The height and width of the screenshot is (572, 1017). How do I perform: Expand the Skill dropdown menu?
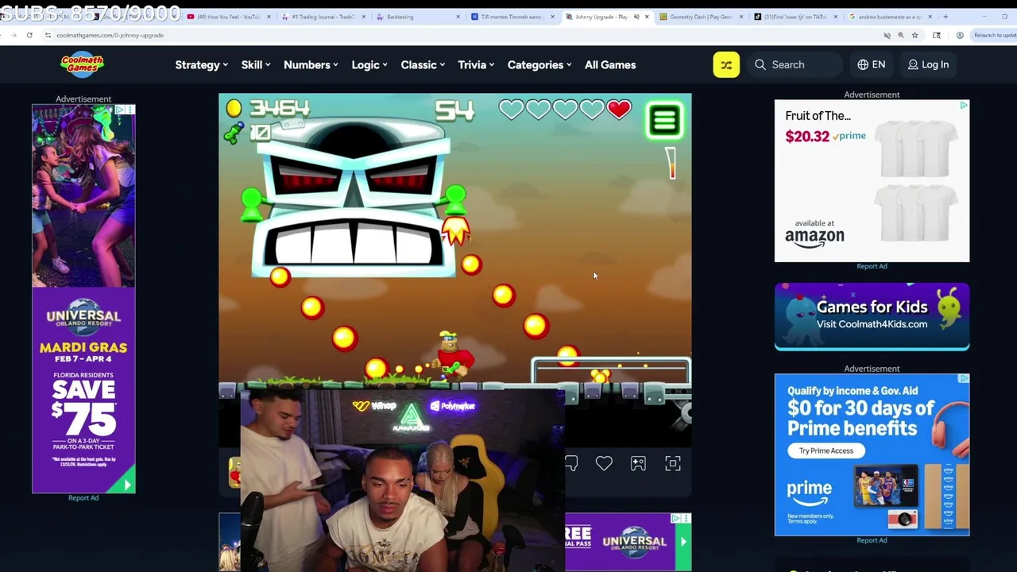[256, 65]
